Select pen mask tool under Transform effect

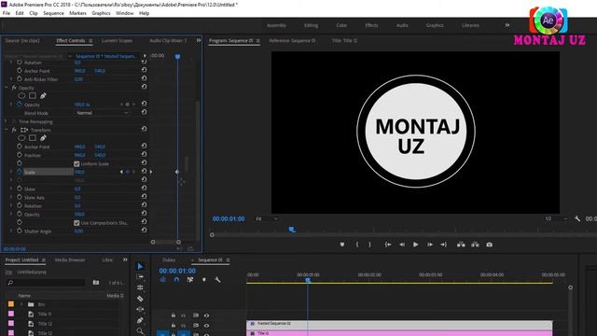(43, 138)
